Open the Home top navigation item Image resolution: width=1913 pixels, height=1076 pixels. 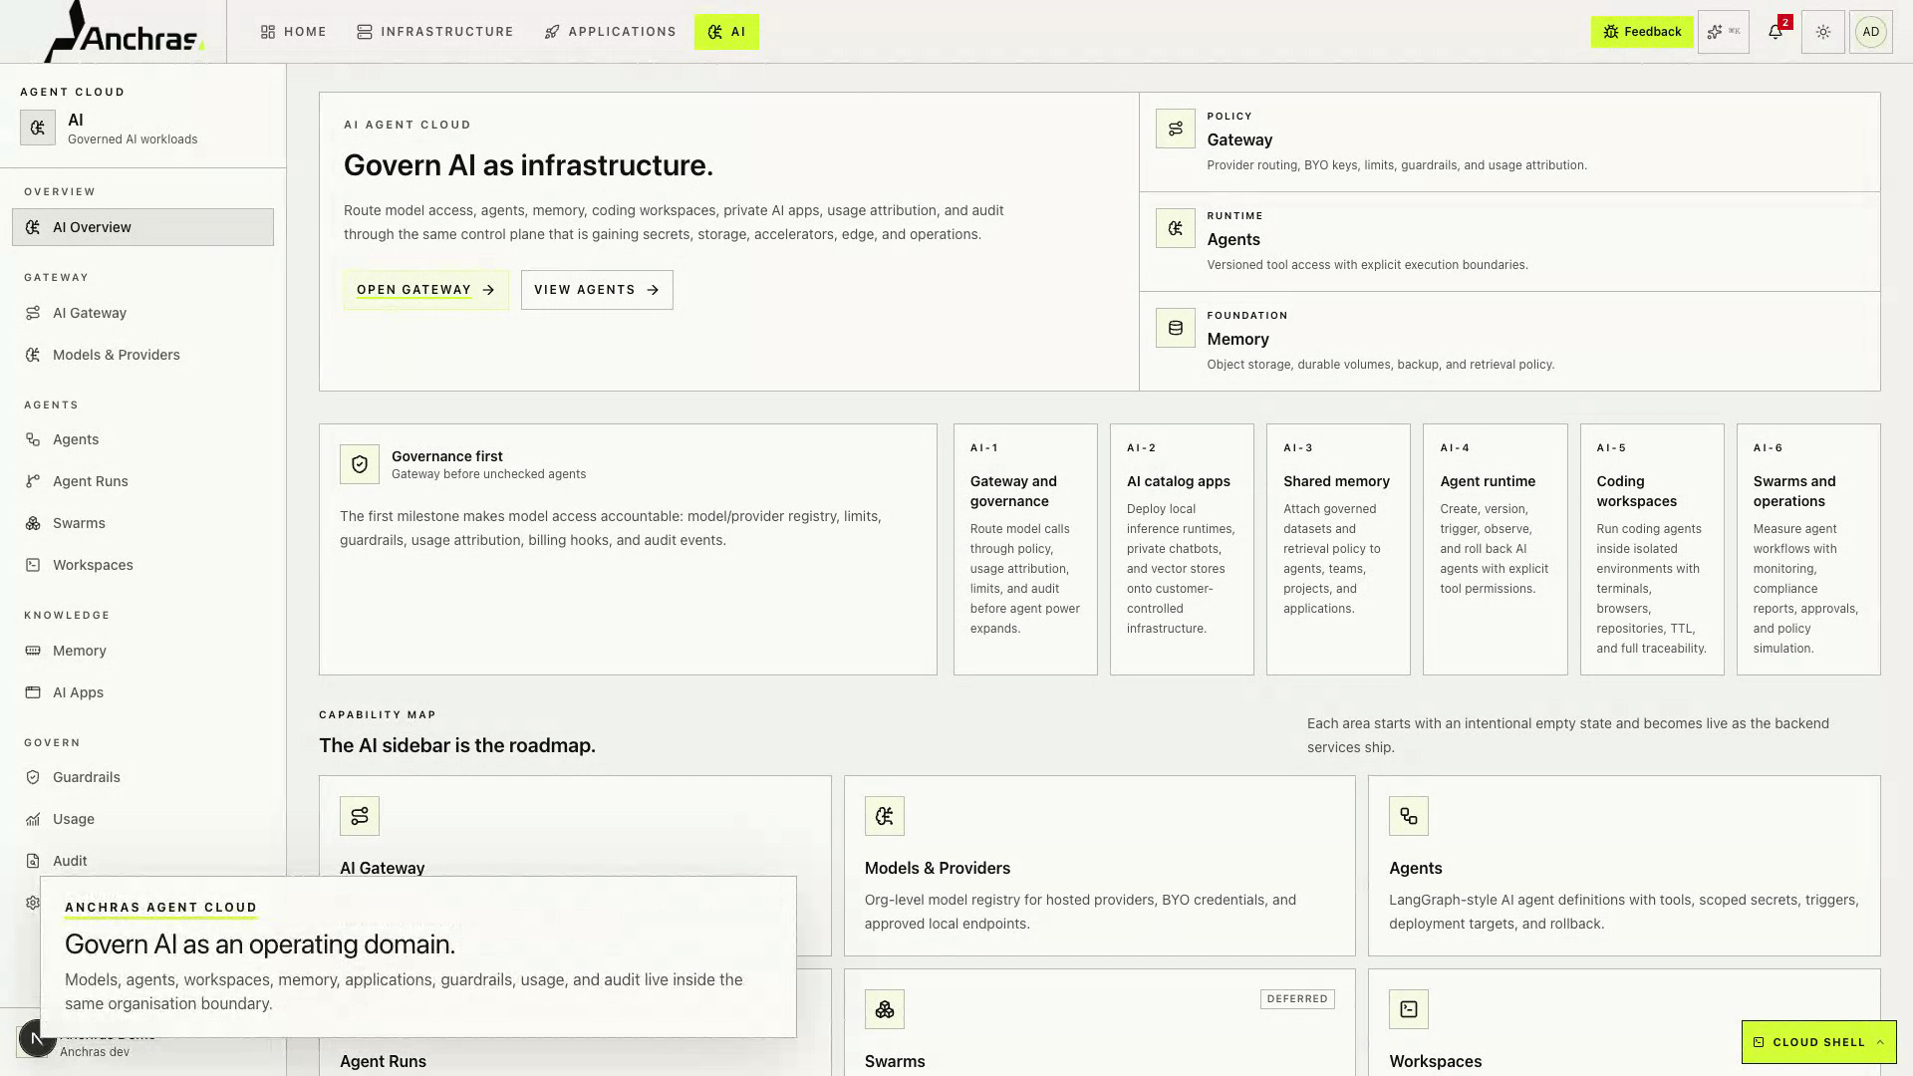294,32
